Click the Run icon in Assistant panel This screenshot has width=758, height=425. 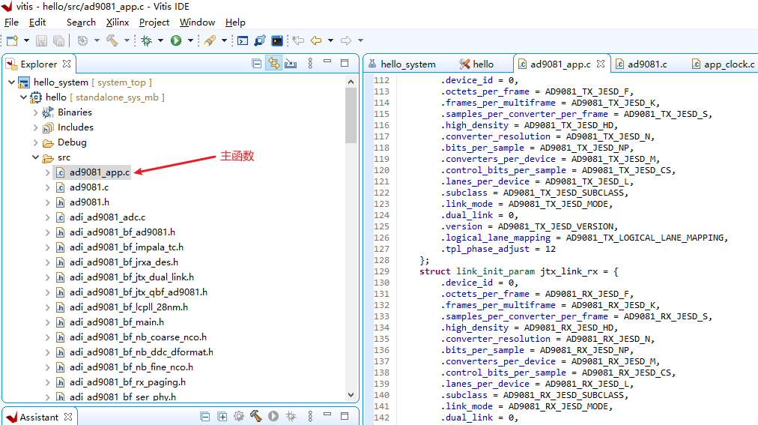tap(273, 416)
